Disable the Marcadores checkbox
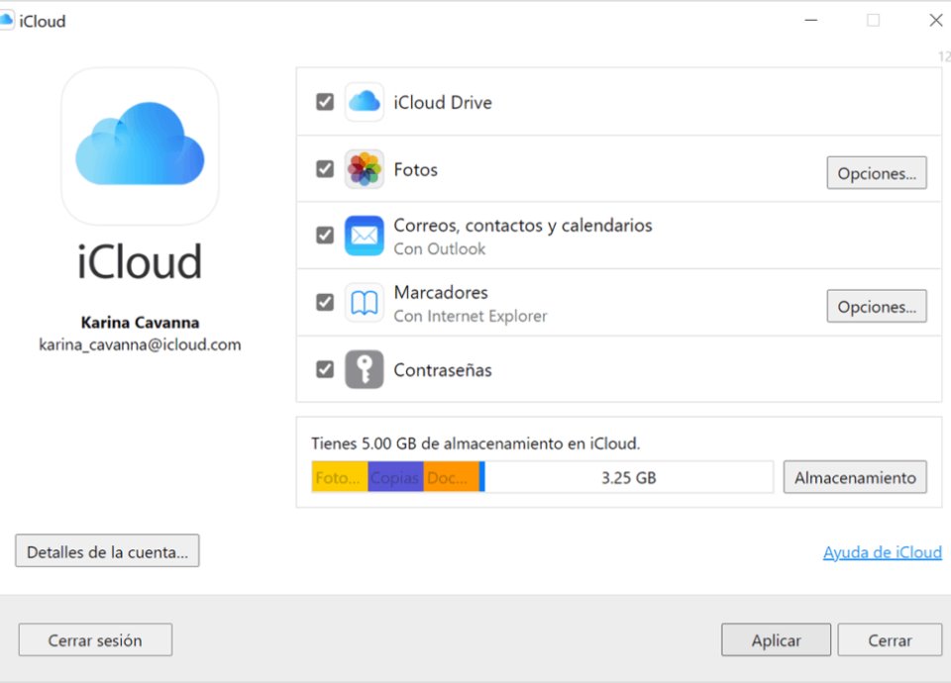Image resolution: width=951 pixels, height=683 pixels. (325, 302)
